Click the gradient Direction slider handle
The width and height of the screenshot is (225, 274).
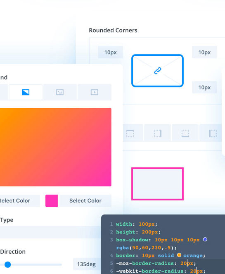point(7,264)
